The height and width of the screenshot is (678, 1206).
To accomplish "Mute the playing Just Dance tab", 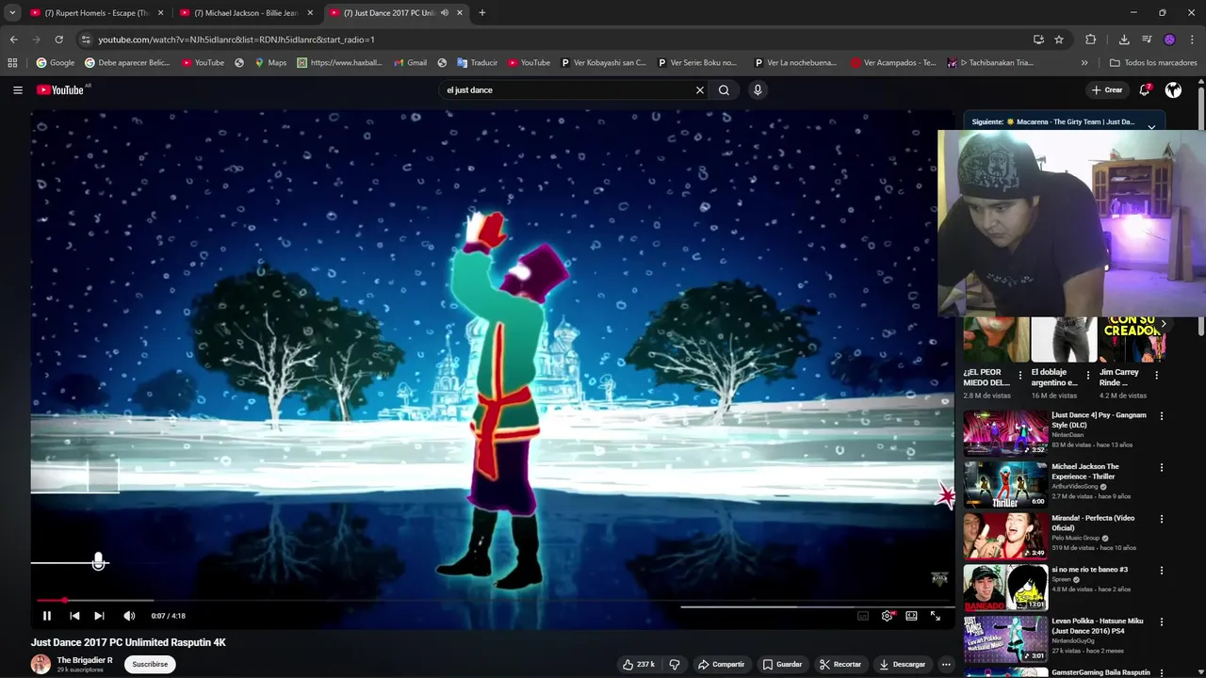I will [444, 13].
